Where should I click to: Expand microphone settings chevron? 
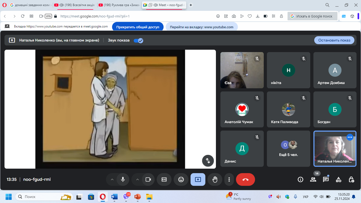click(x=112, y=179)
